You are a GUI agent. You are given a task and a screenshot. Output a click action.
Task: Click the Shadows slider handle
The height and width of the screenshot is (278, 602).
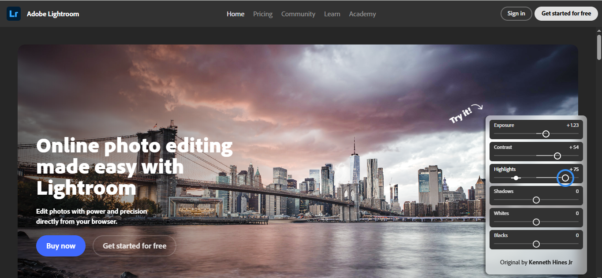[x=536, y=200]
